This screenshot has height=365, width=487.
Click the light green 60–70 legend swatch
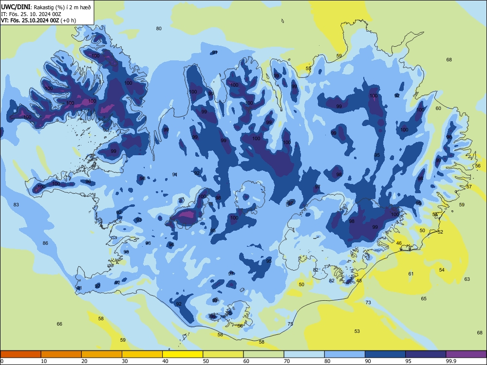coord(263,354)
